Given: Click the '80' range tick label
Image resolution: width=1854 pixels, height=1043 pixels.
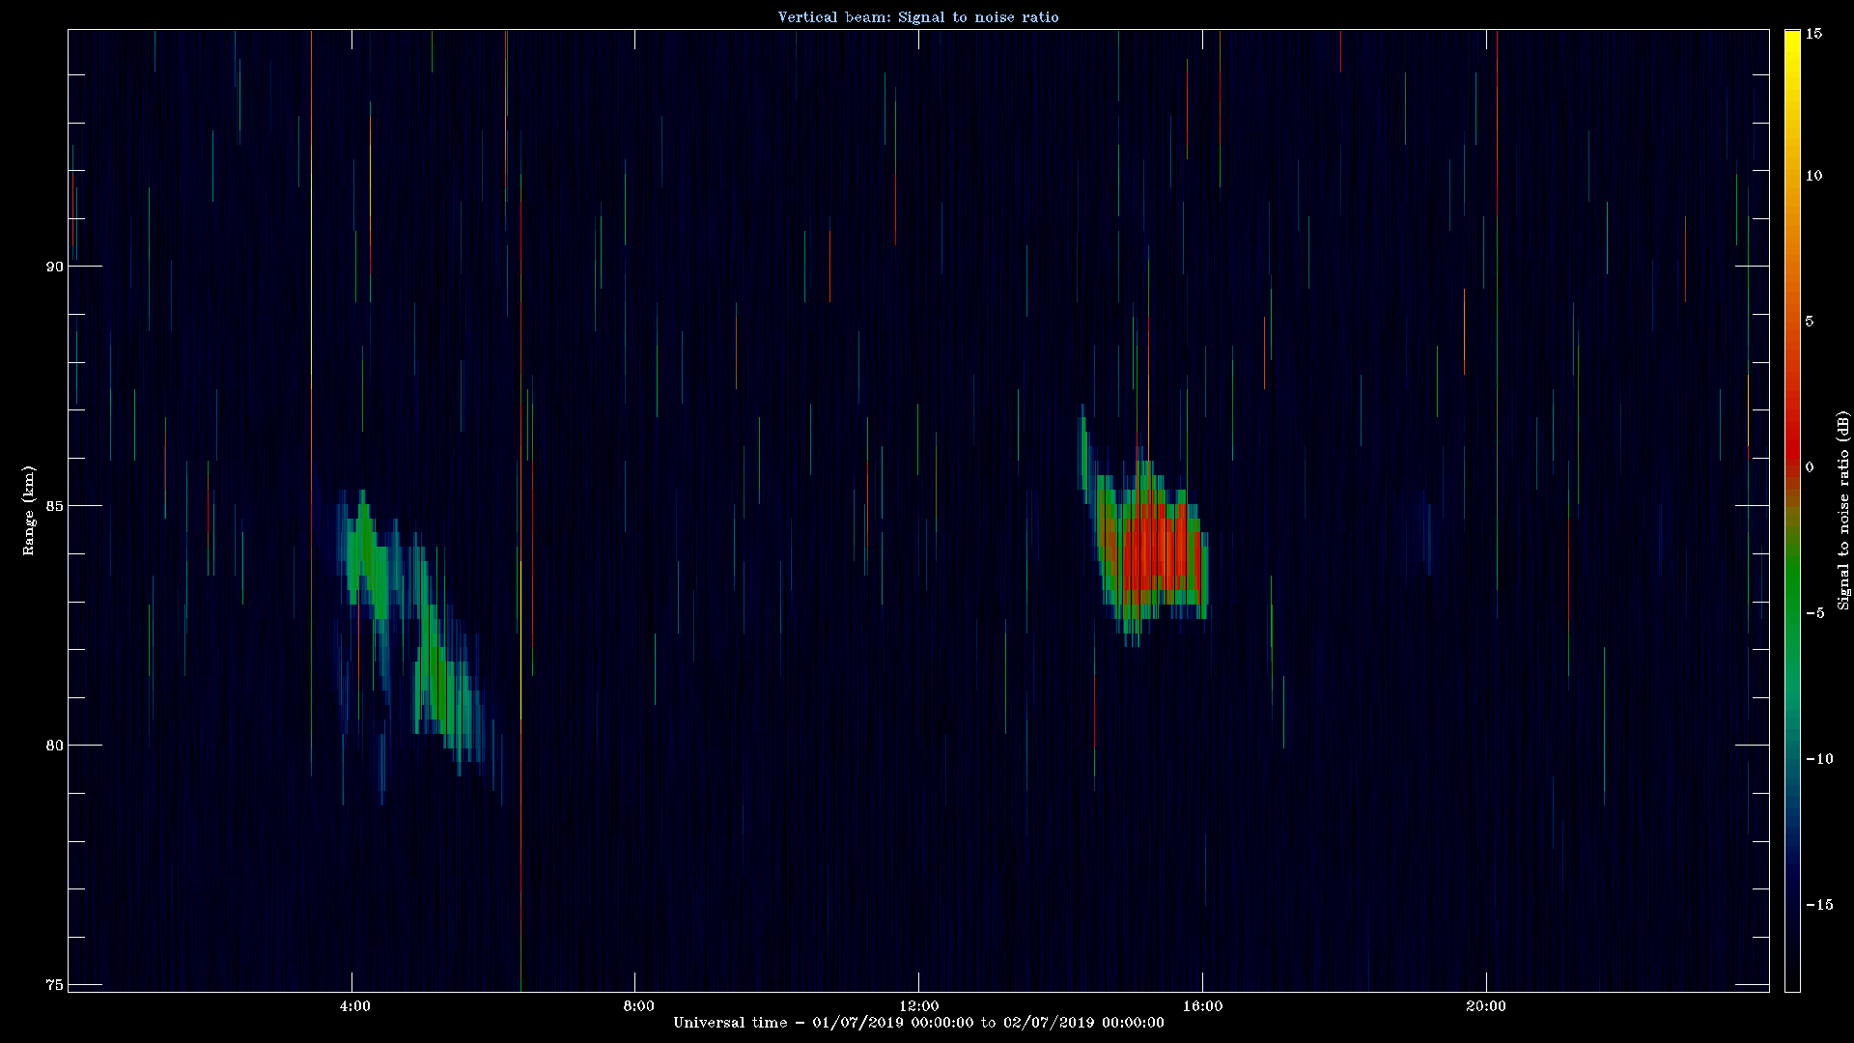Looking at the screenshot, I should pos(54,746).
